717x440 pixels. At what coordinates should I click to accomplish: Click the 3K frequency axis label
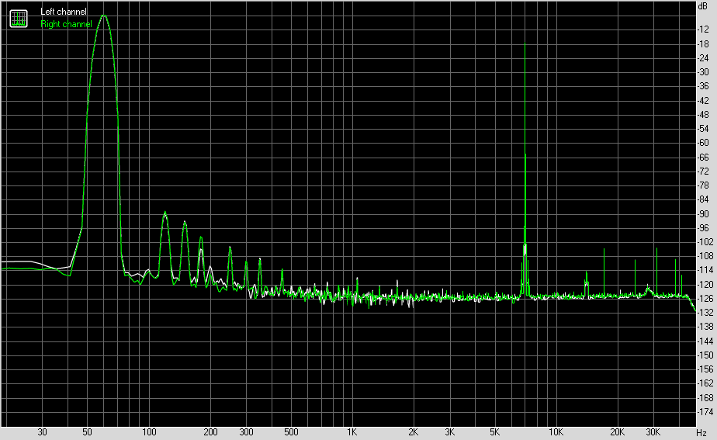tap(449, 432)
